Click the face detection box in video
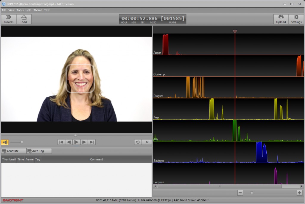Screen dimensions: 305x204 80,78
